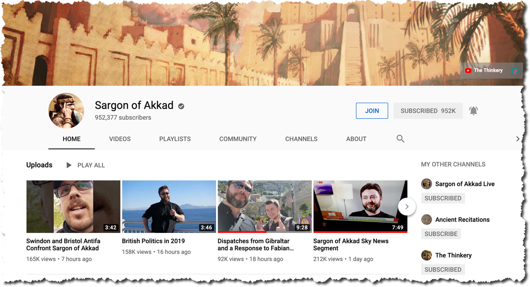Click the 'Uploads' section heading
The height and width of the screenshot is (287, 530).
(39, 165)
